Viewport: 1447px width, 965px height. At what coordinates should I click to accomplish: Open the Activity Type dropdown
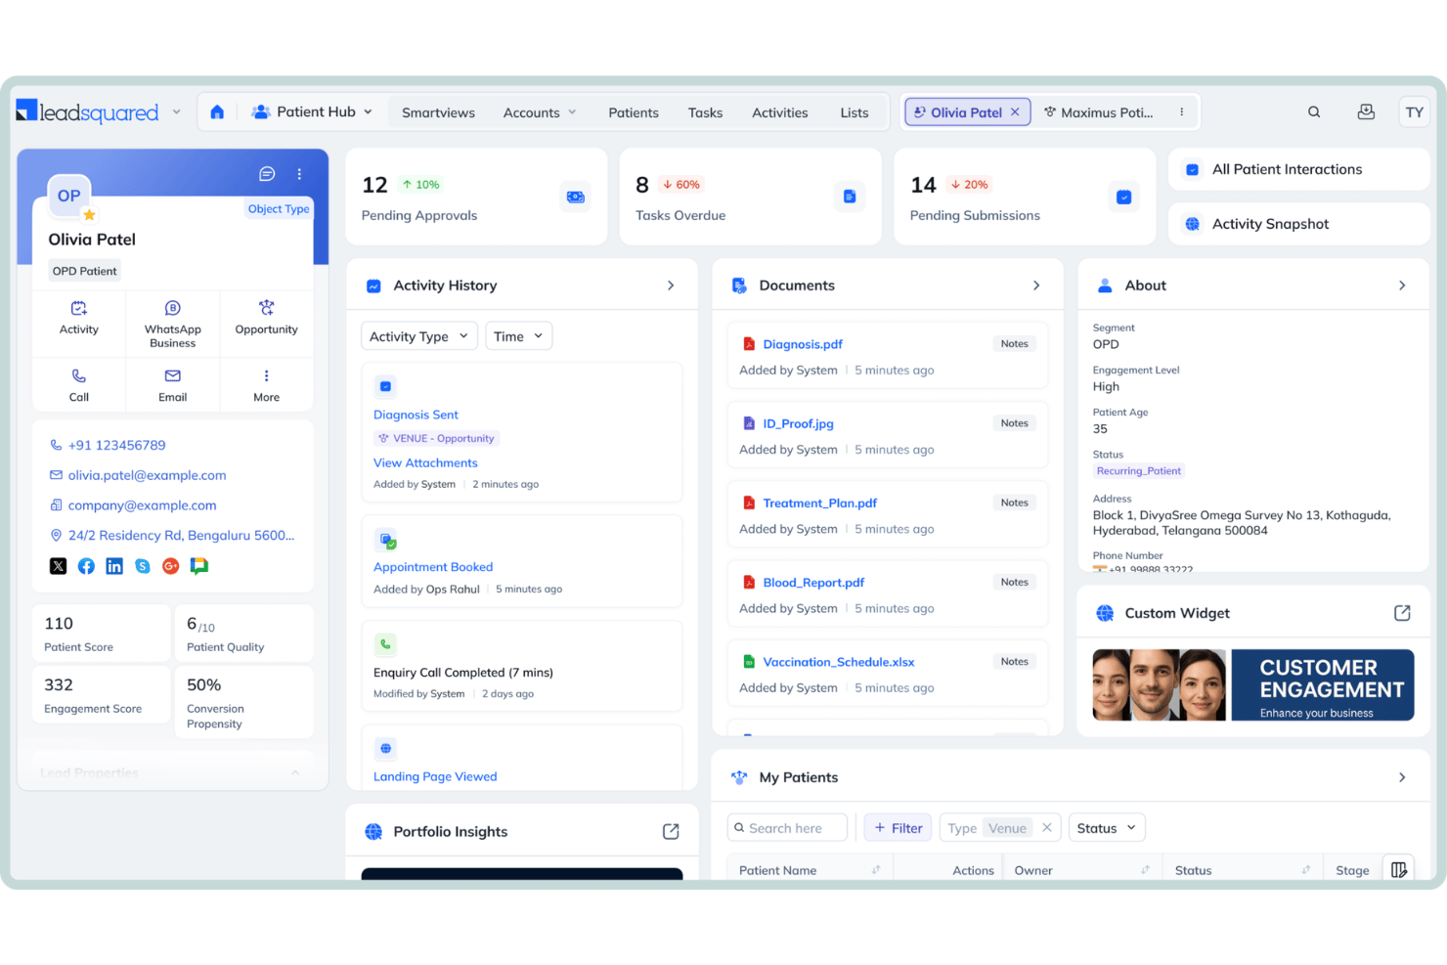click(x=419, y=336)
